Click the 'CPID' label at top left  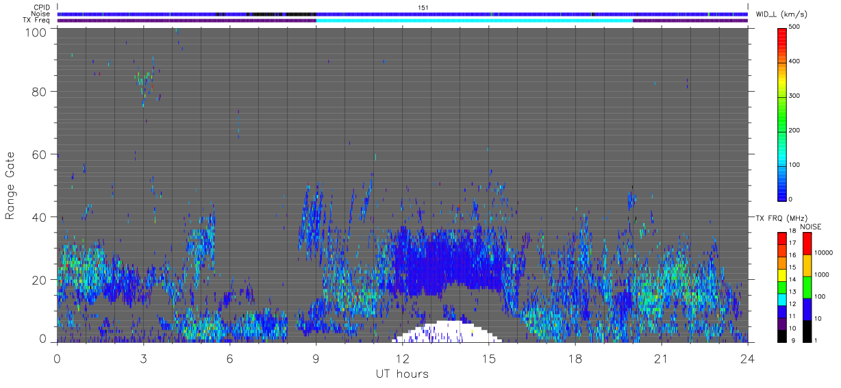coord(41,7)
